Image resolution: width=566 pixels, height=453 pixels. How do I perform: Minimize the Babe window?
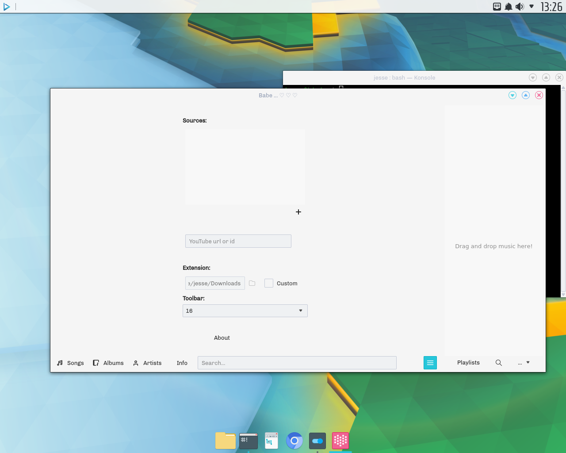coord(512,95)
